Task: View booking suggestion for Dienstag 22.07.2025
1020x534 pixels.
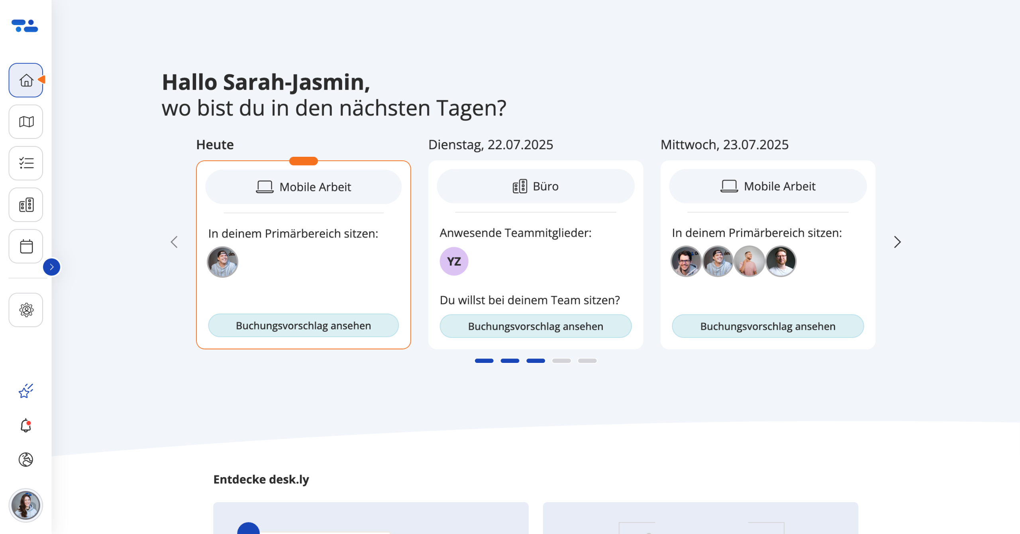Action: (x=535, y=326)
